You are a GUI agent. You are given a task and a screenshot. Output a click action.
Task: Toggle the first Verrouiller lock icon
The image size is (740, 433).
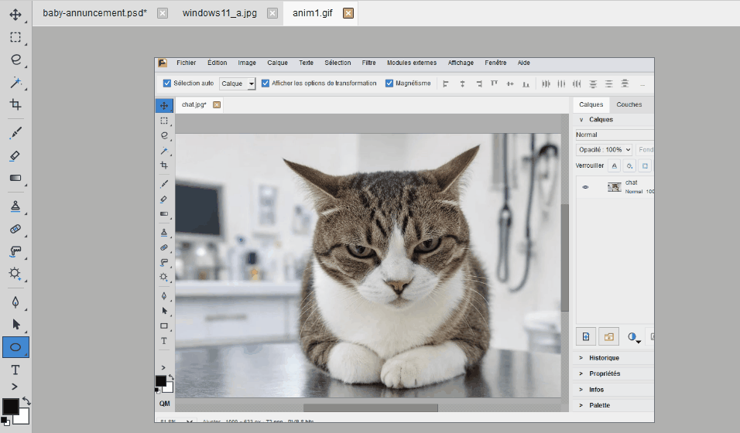[x=614, y=165]
